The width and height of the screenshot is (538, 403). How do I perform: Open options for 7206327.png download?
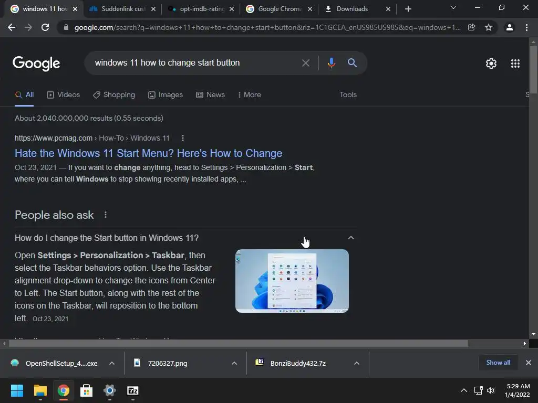point(234,363)
